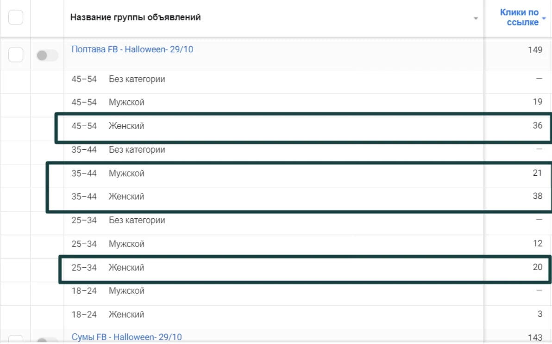Select the 35–44 Женский row label
The height and width of the screenshot is (344, 552).
pos(108,197)
